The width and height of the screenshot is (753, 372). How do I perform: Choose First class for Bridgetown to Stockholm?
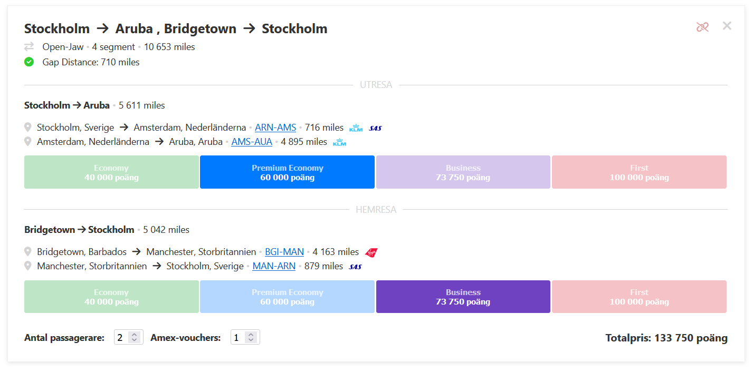coord(639,297)
